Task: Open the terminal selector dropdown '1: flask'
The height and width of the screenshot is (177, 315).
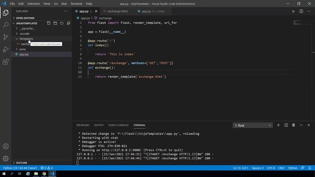Action: 252,125
